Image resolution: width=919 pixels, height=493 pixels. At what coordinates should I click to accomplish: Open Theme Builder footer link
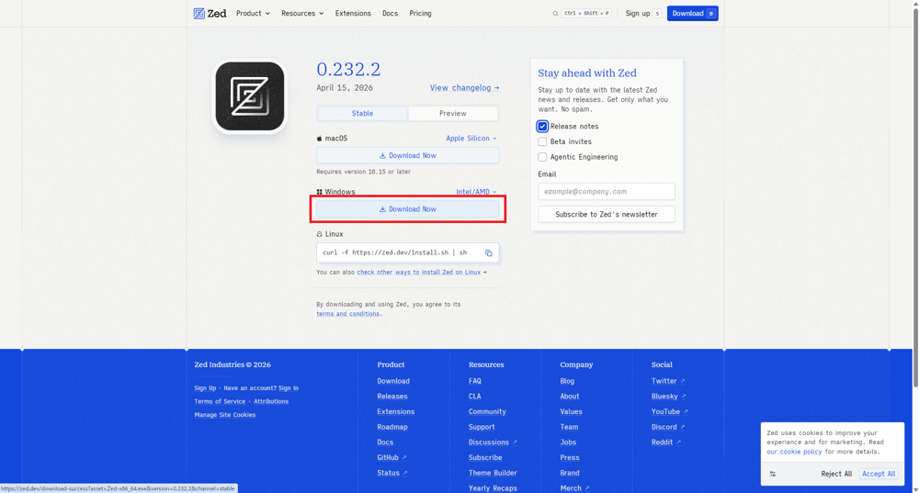(493, 473)
